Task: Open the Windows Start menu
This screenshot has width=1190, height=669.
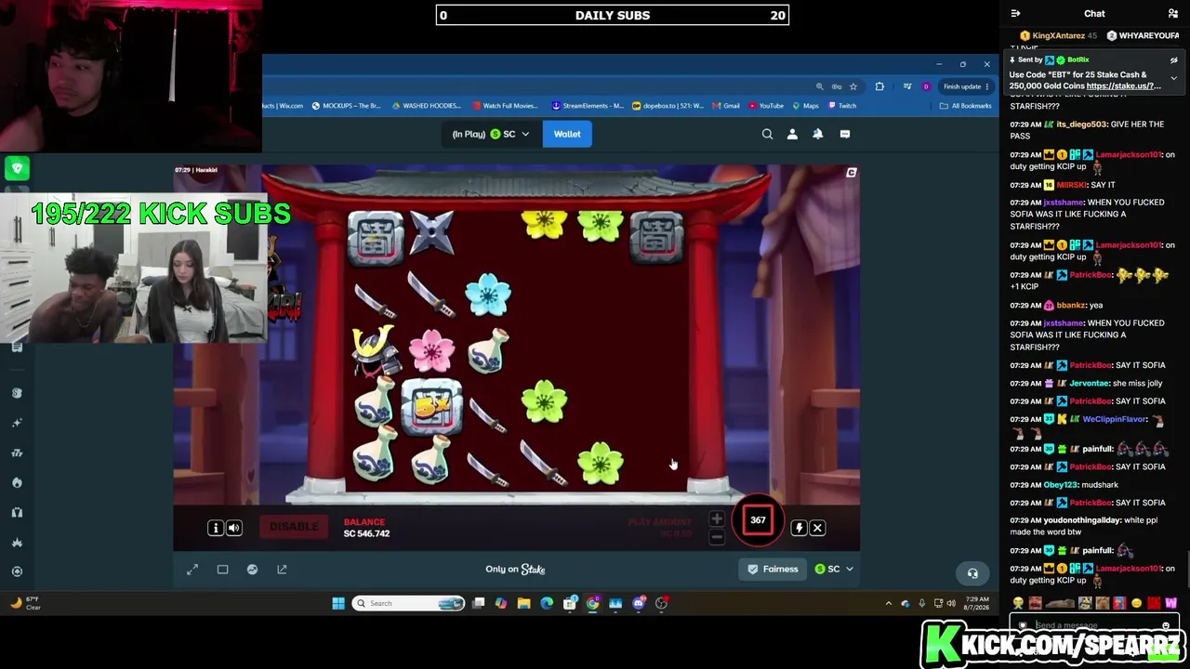Action: point(338,603)
